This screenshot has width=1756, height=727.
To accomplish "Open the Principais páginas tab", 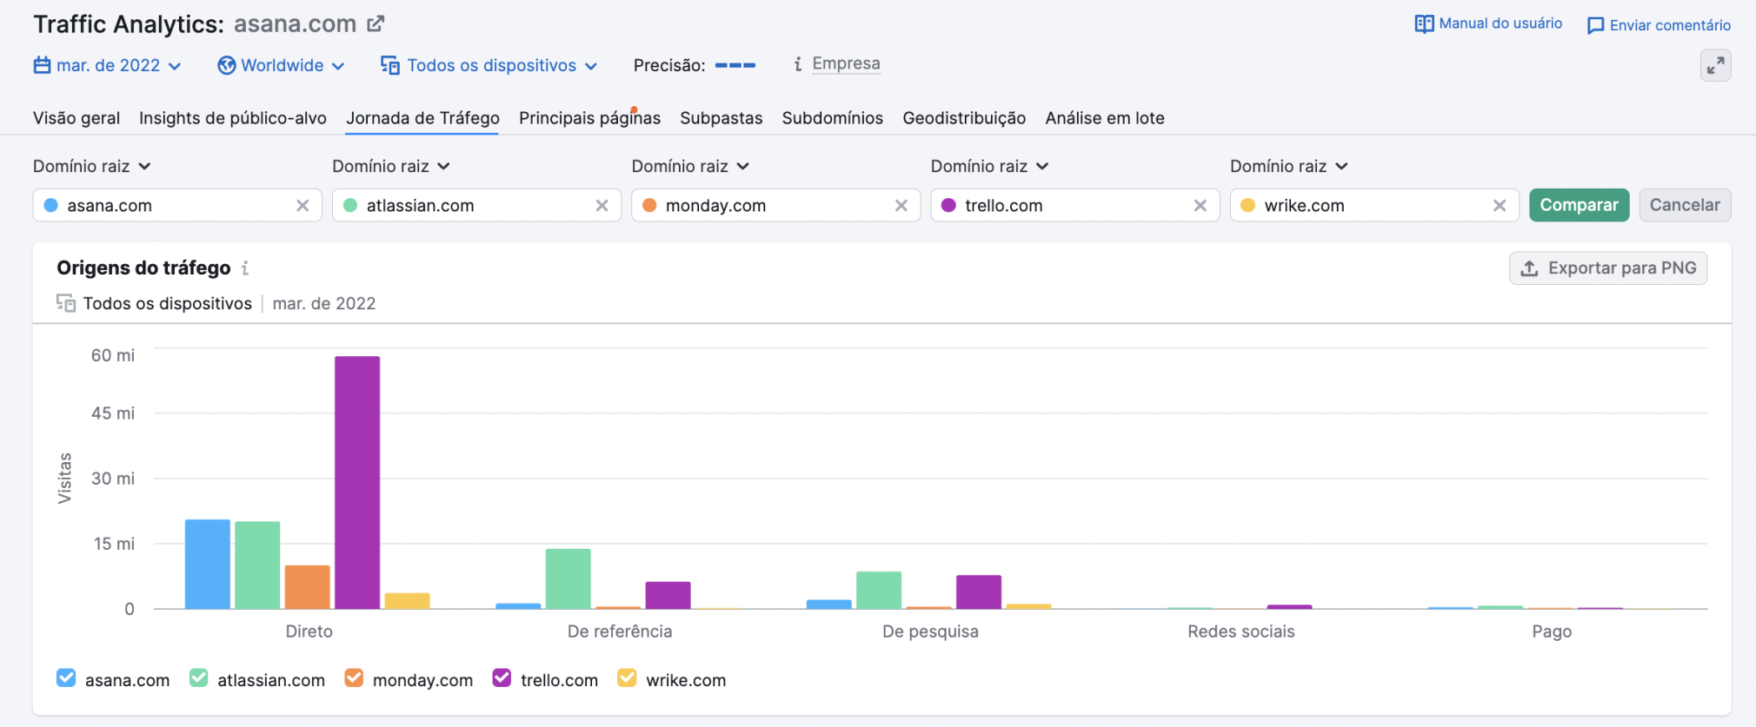I will point(589,118).
